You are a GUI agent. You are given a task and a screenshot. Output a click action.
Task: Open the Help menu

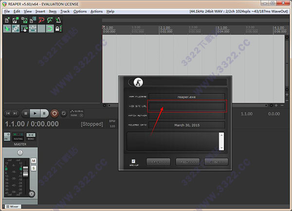pyautogui.click(x=110, y=11)
